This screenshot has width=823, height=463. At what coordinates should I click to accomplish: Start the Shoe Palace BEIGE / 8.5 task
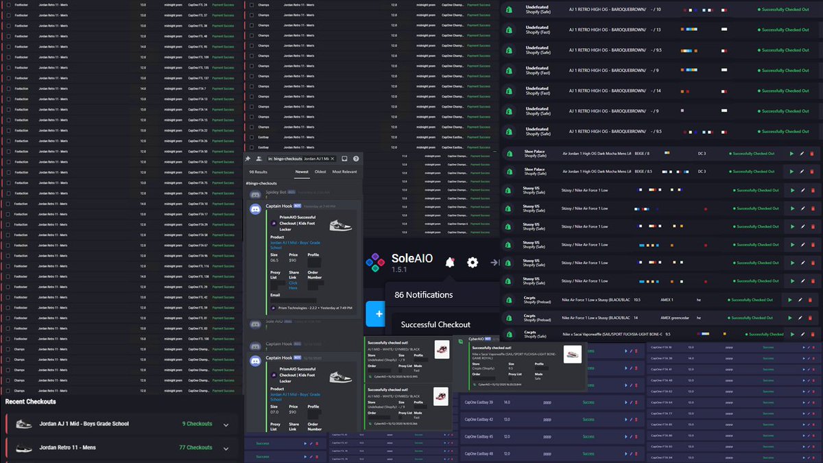(x=791, y=171)
